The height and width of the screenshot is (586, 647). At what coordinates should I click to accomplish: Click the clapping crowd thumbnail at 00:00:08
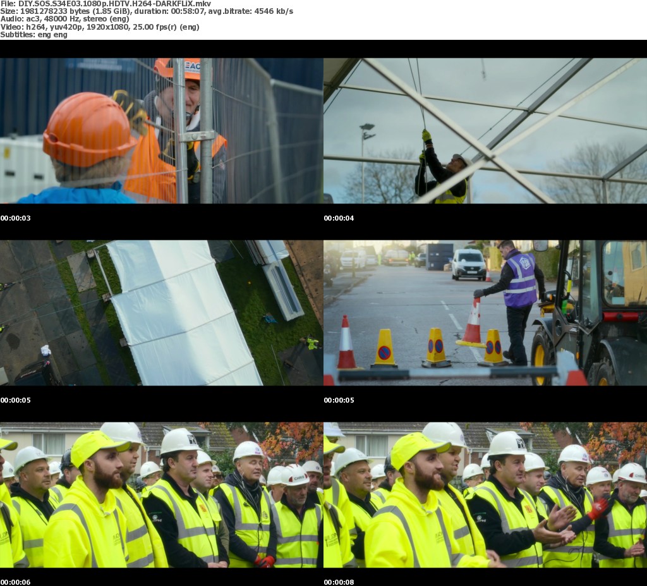(x=485, y=495)
